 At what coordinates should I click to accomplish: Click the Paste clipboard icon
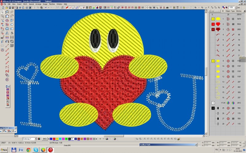click(x=42, y=7)
